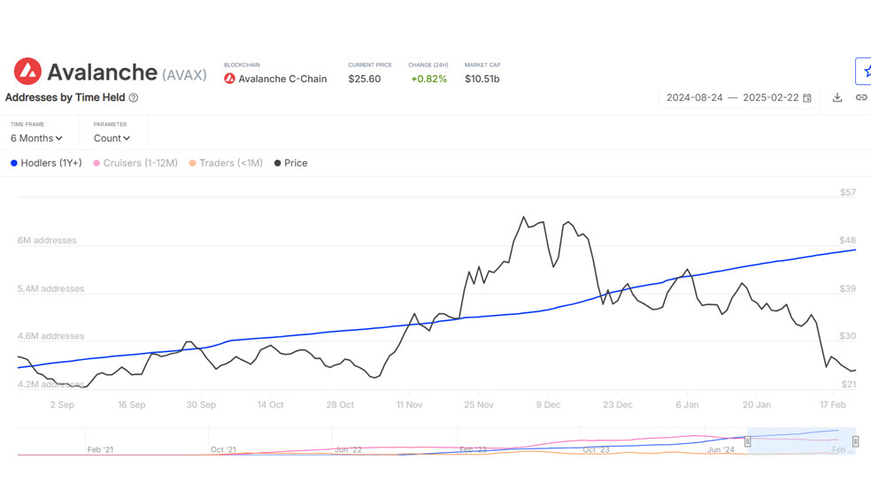Viewport: 871px width, 490px height.
Task: Click the Avalanche C-Chain blockchain label
Action: click(x=282, y=79)
